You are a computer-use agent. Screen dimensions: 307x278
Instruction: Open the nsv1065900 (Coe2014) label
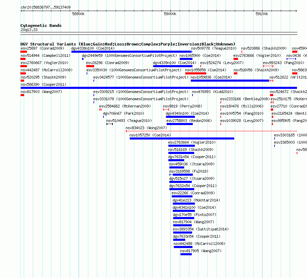click(x=200, y=55)
